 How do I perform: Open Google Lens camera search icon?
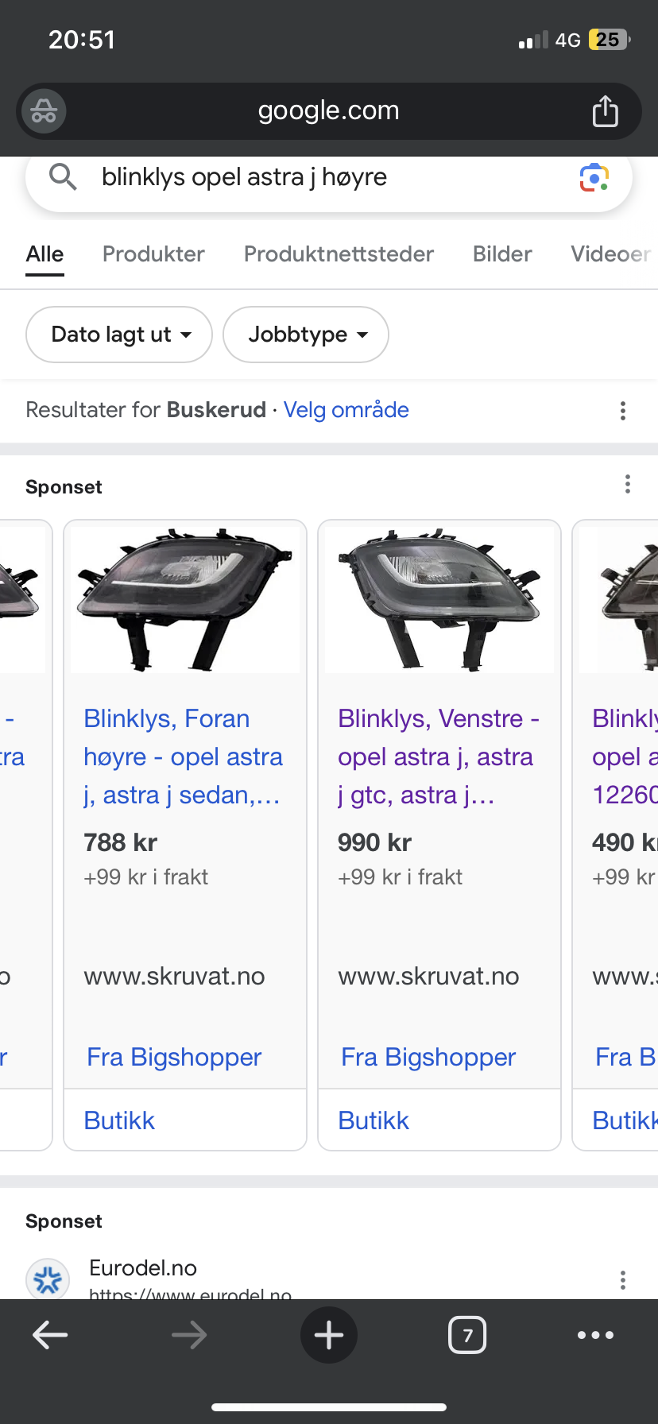pyautogui.click(x=594, y=177)
